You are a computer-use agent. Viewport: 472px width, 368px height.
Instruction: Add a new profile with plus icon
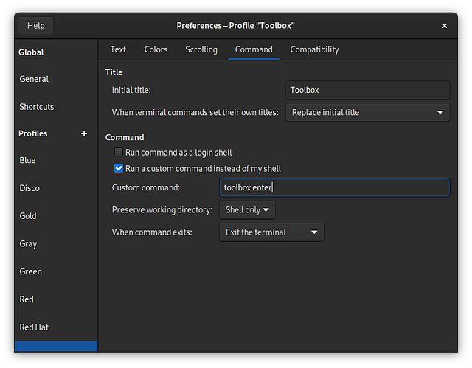pyautogui.click(x=84, y=133)
